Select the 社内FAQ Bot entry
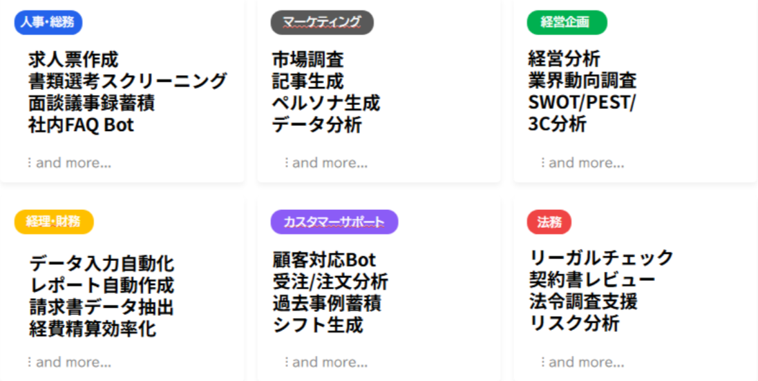The width and height of the screenshot is (758, 381). pyautogui.click(x=81, y=125)
